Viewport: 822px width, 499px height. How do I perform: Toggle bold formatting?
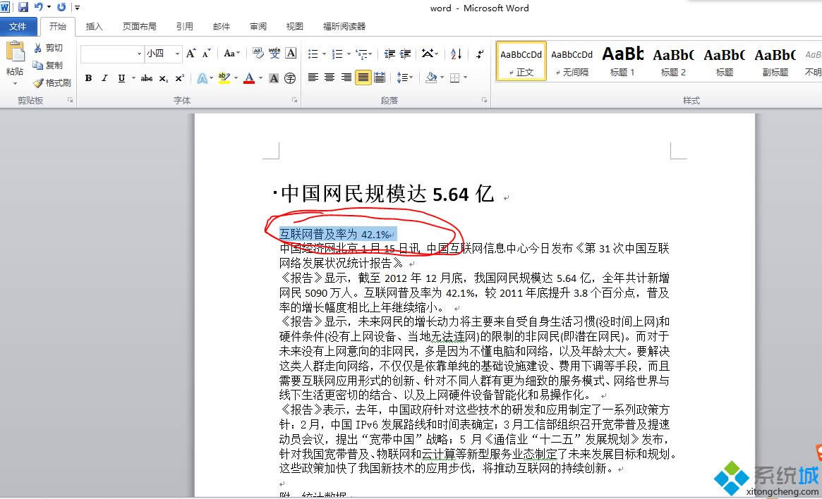tap(89, 78)
